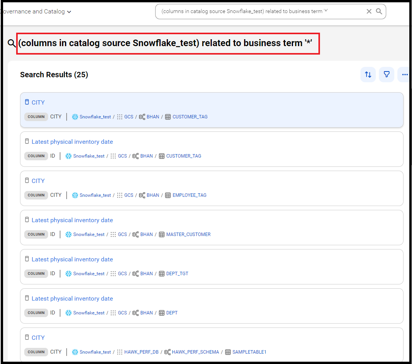Click the large search icon beside query heading
This screenshot has height=364, width=412.
point(12,43)
